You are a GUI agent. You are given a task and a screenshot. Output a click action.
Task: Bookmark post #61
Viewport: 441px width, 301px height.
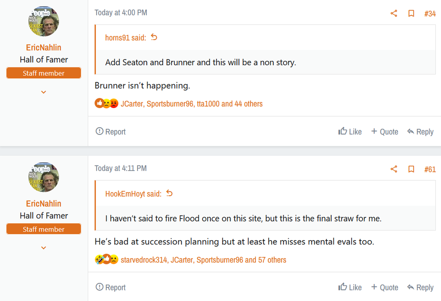411,169
